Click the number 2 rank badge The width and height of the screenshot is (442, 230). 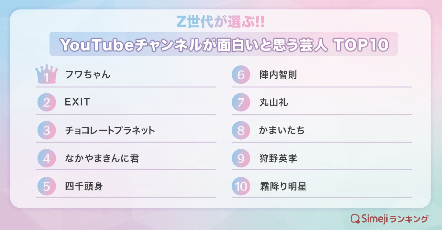point(47,103)
